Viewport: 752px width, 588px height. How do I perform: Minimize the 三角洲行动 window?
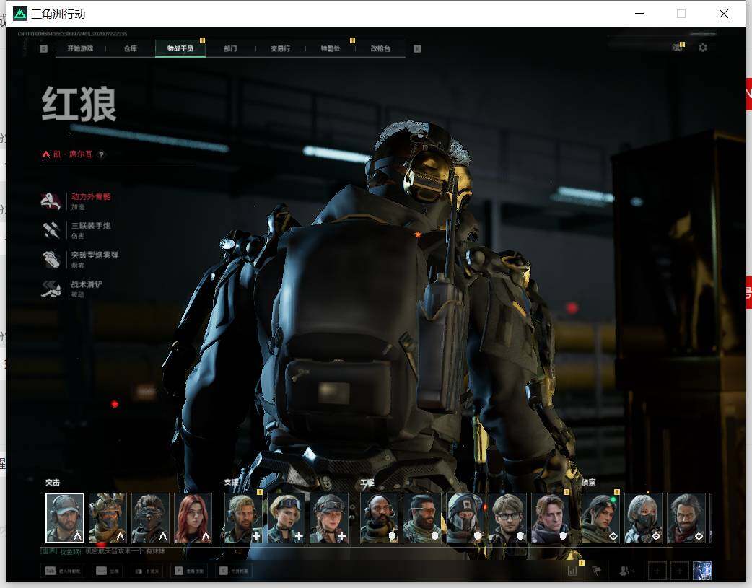point(639,14)
